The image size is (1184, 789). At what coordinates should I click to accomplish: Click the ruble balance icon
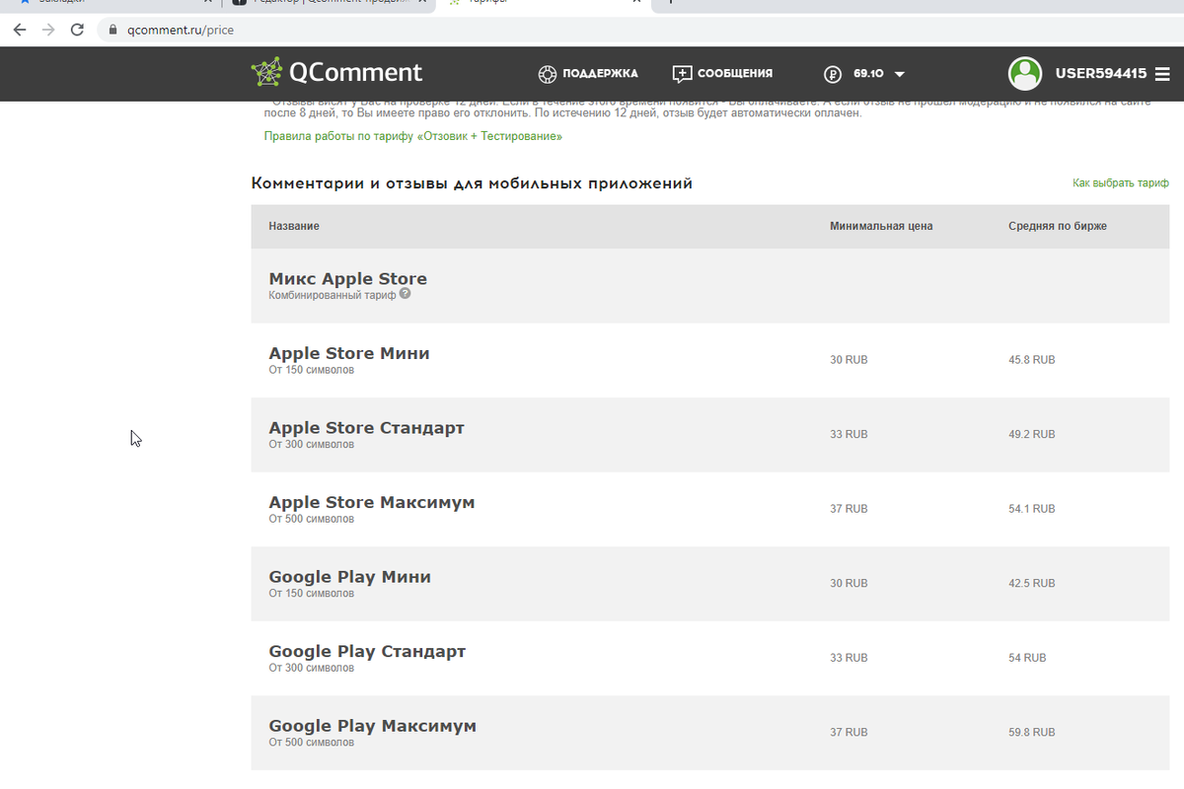833,74
